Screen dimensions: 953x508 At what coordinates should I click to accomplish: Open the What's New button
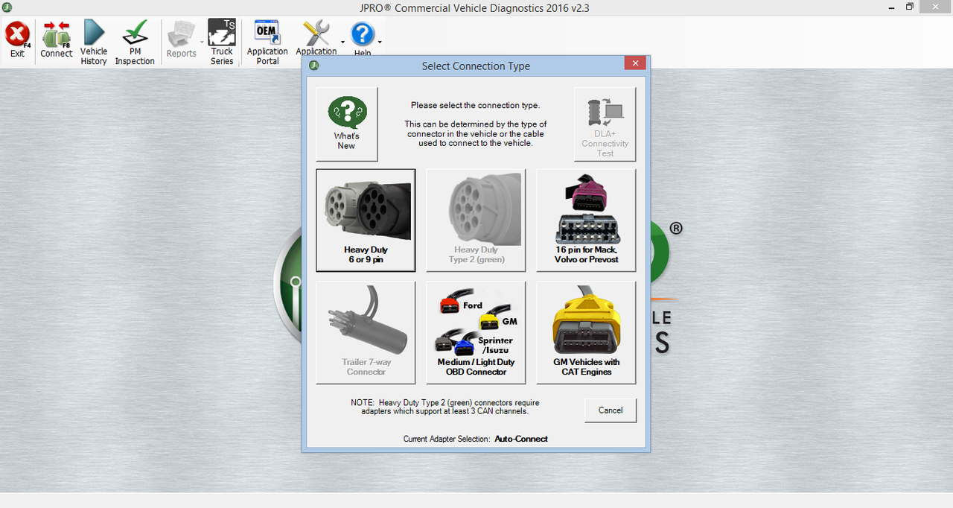pos(347,124)
